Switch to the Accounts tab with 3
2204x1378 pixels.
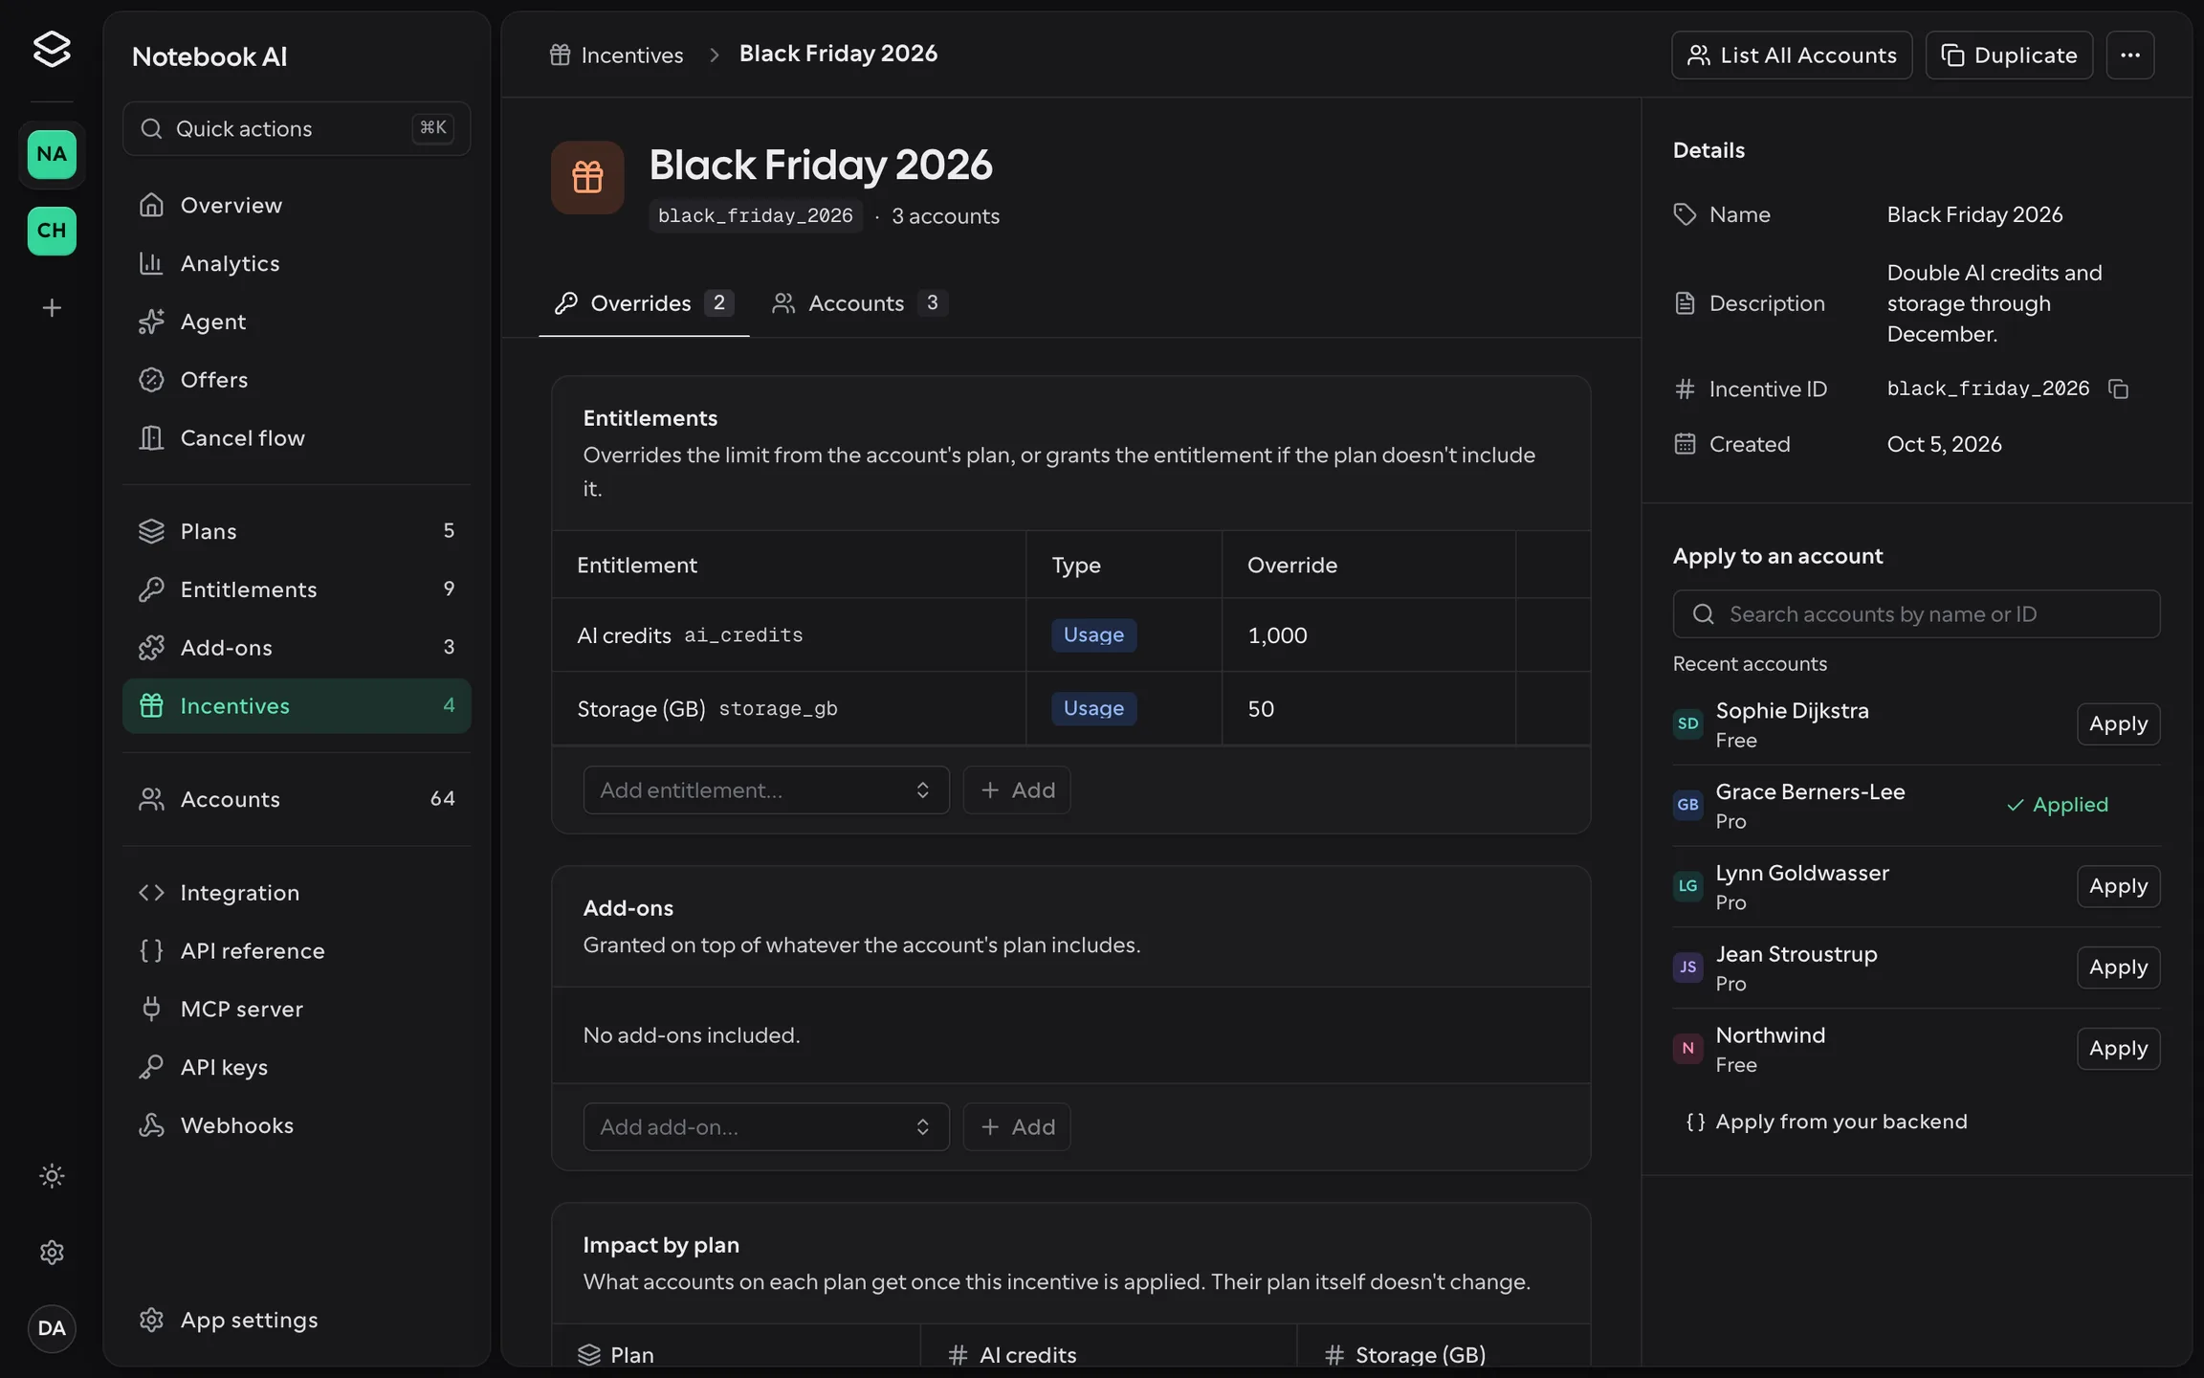coord(859,303)
